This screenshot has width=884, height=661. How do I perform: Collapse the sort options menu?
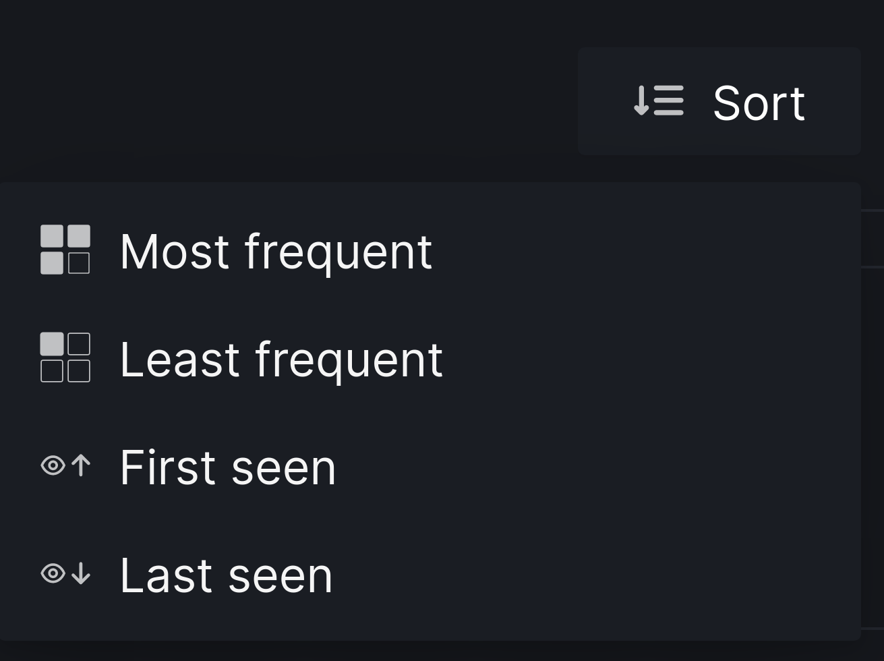(x=719, y=102)
